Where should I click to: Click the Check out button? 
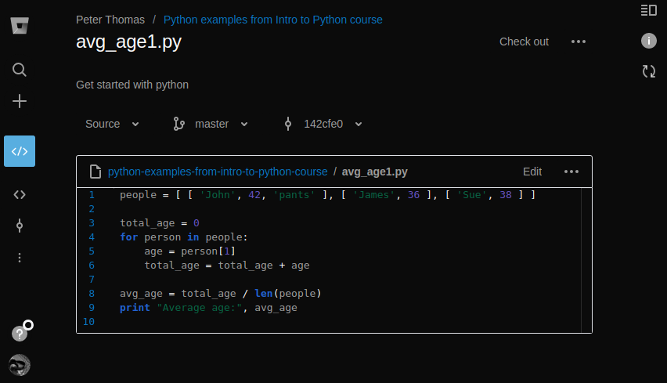(x=524, y=42)
